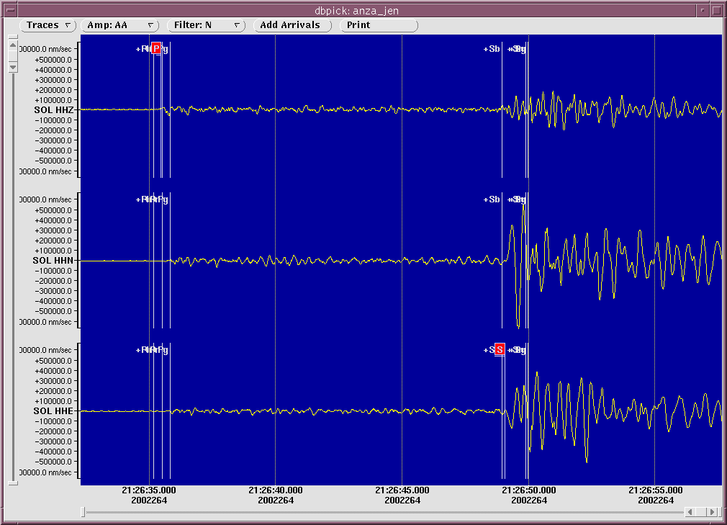Open the window menu button in title bar

pyautogui.click(x=10, y=10)
